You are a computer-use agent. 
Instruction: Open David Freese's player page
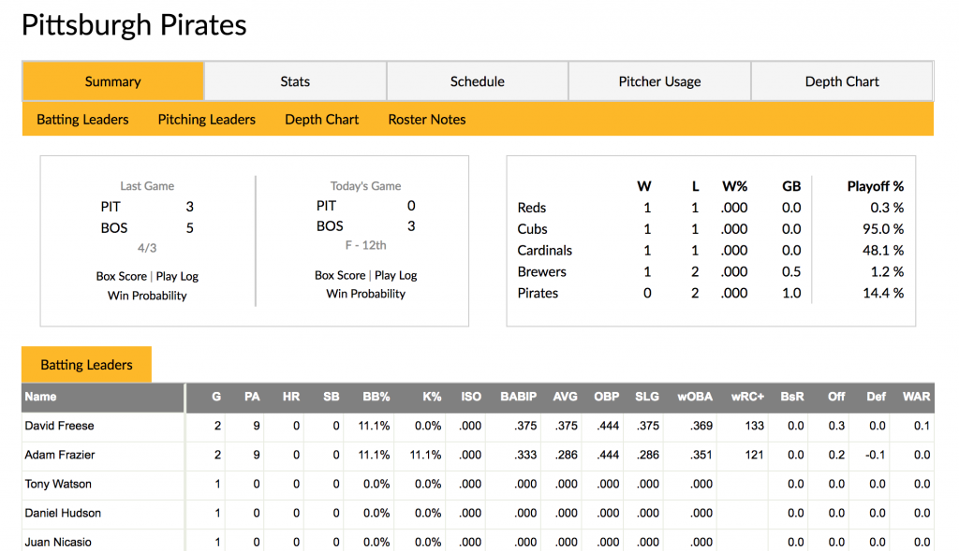(59, 427)
